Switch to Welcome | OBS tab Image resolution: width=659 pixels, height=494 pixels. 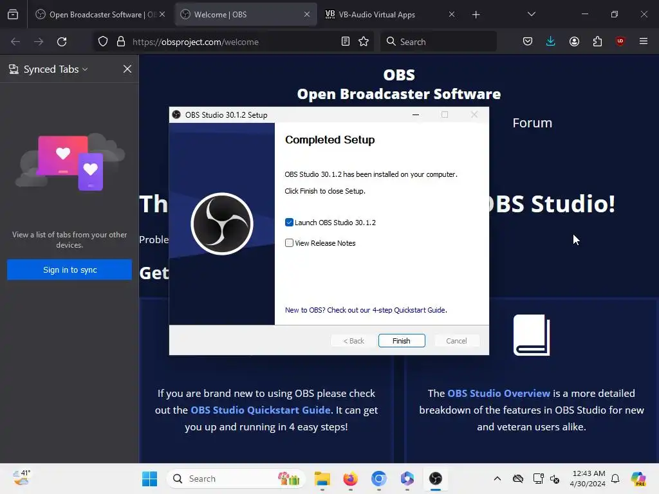[246, 14]
